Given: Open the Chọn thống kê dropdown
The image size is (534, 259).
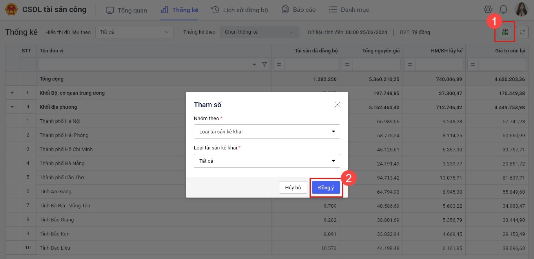Looking at the screenshot, I should [259, 32].
